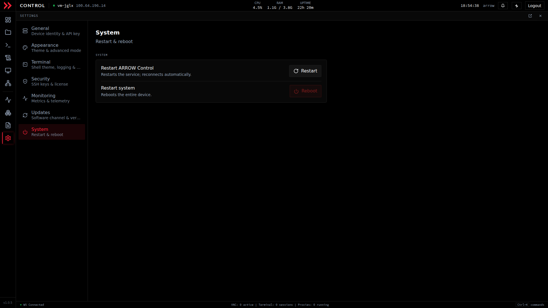Select the General settings section

tap(52, 31)
